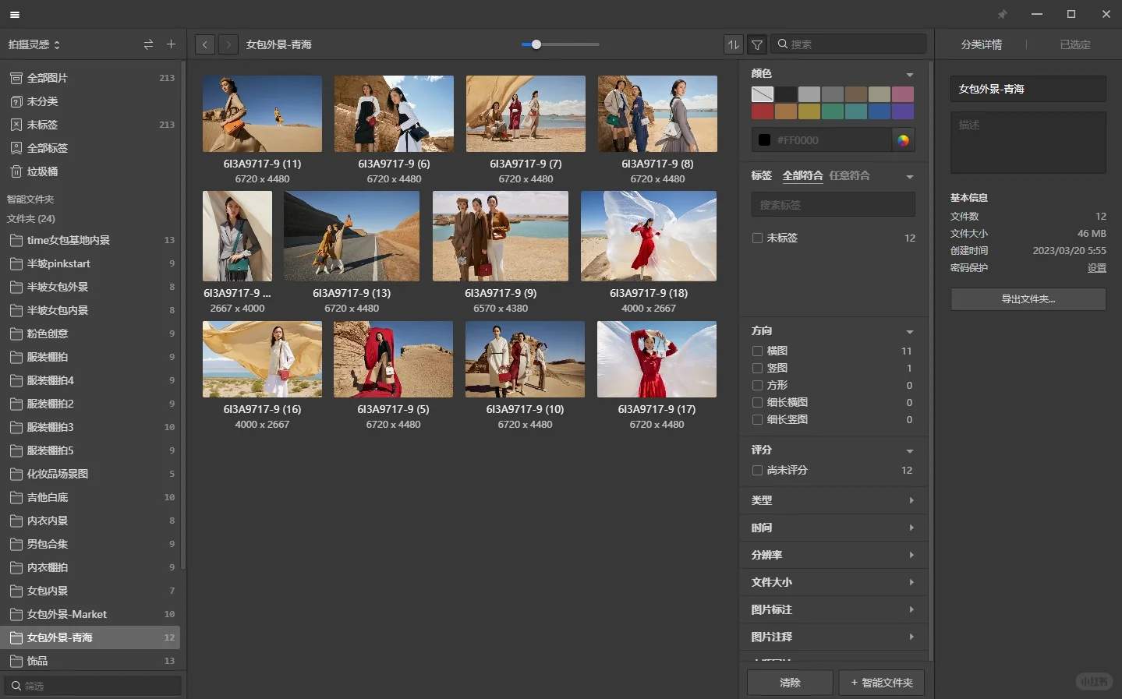Select the red color swatch
This screenshot has width=1122, height=699.
pyautogui.click(x=763, y=111)
